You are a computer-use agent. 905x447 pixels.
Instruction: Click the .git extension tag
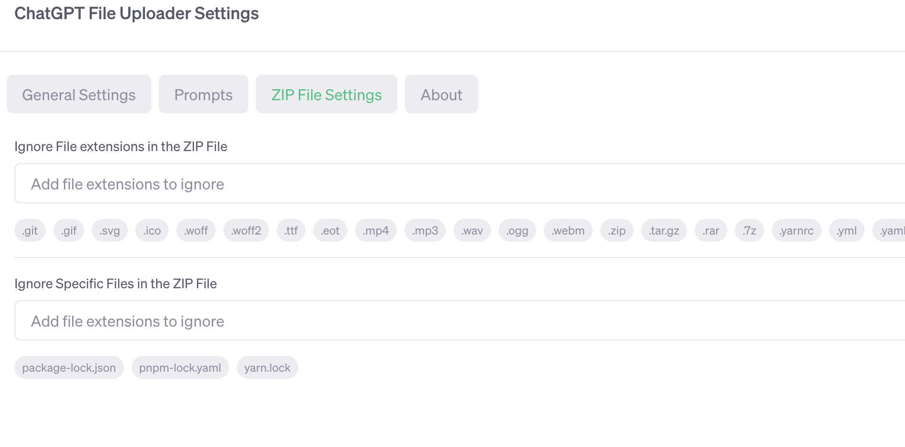pos(30,231)
